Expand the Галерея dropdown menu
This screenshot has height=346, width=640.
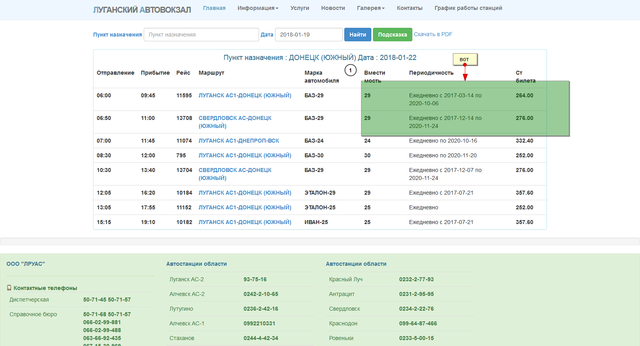coord(371,8)
